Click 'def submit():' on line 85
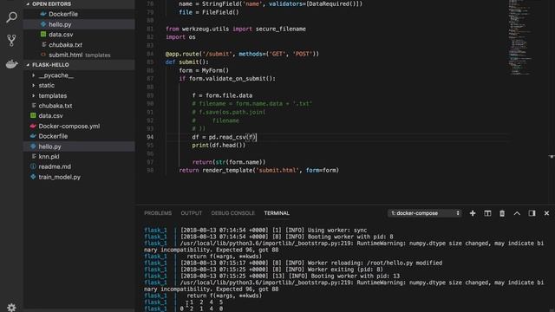Screen dimensions: 555x312 tap(187, 62)
